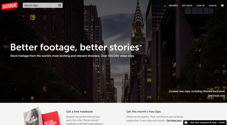Screen dimensions: 227x125
Task: Click the Dissolve logo
Action: click(10, 6)
